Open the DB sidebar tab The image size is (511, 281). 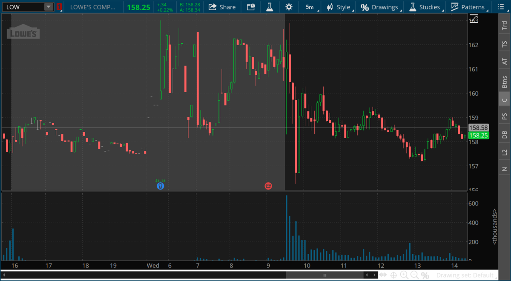click(x=505, y=134)
